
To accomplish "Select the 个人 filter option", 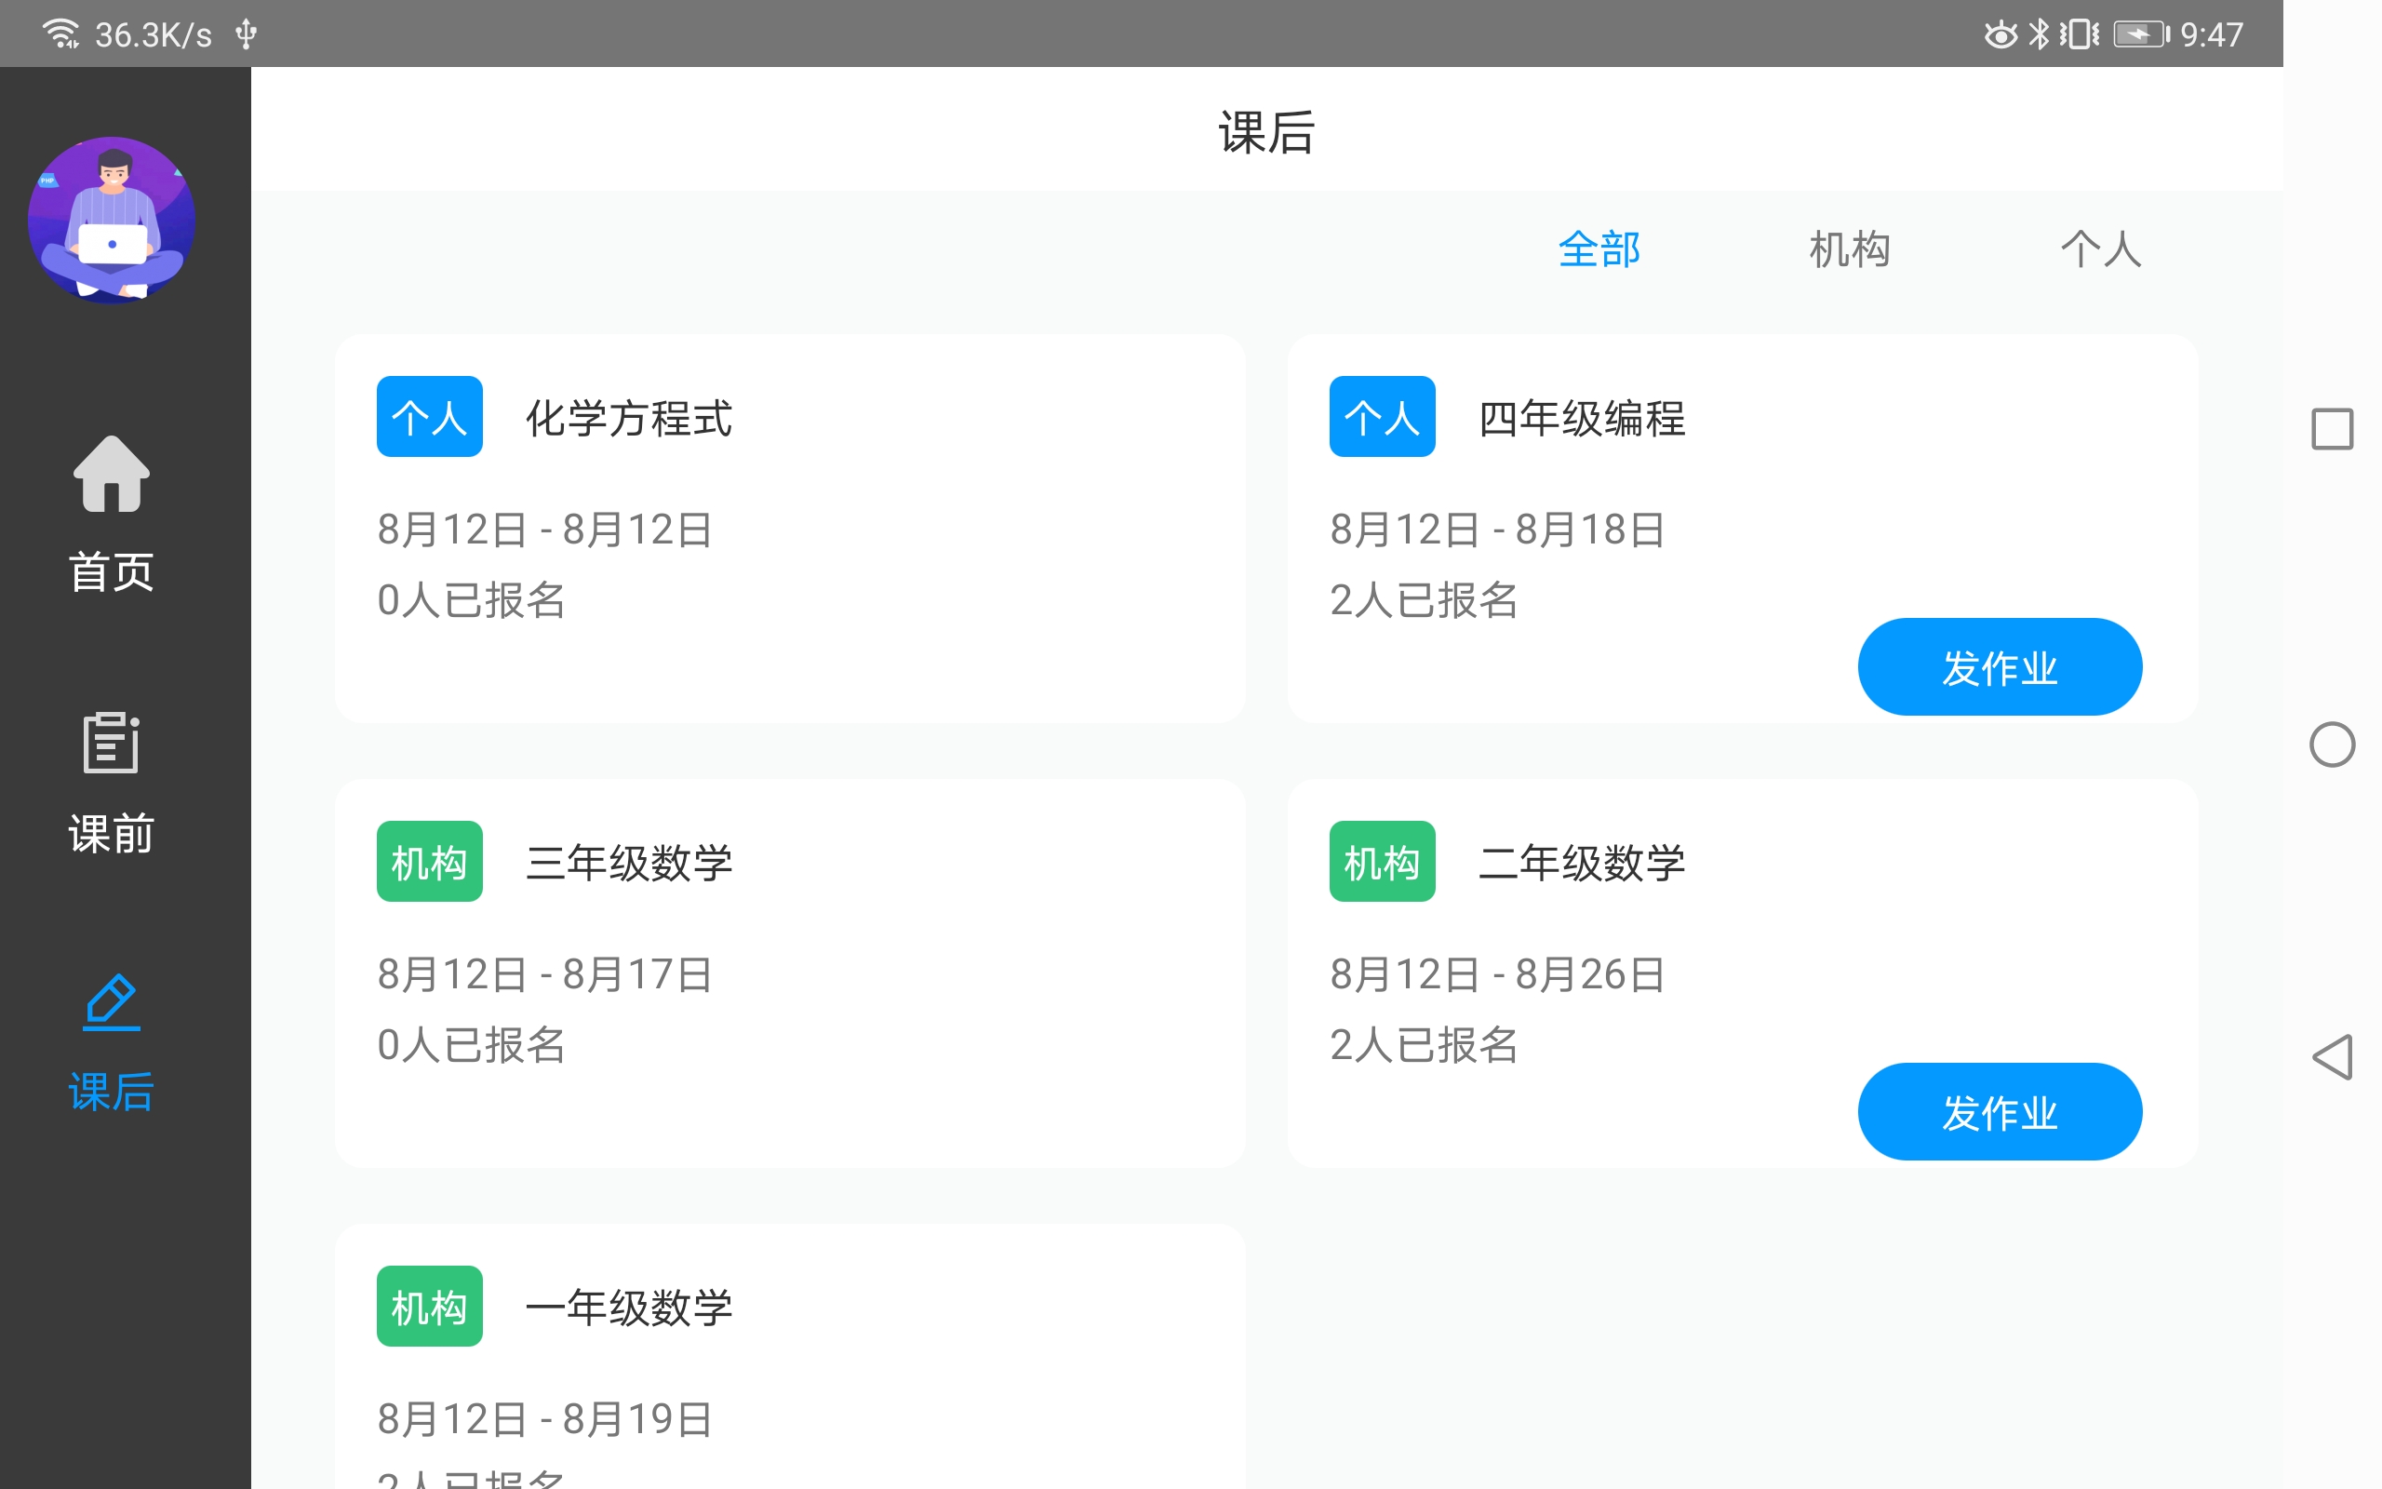I will click(x=2100, y=249).
